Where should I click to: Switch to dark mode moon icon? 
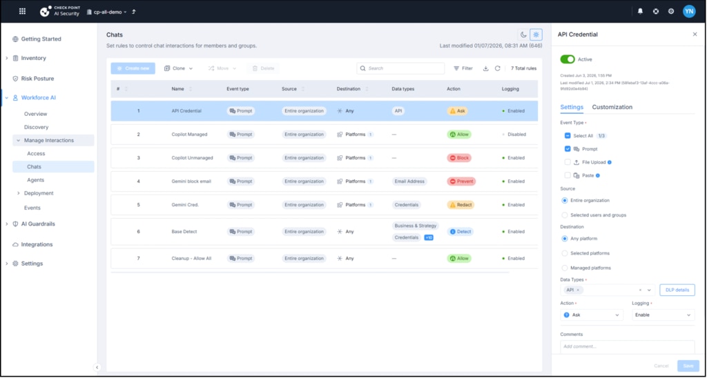pos(523,34)
